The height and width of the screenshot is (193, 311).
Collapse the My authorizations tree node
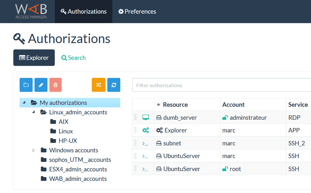[x=24, y=103]
